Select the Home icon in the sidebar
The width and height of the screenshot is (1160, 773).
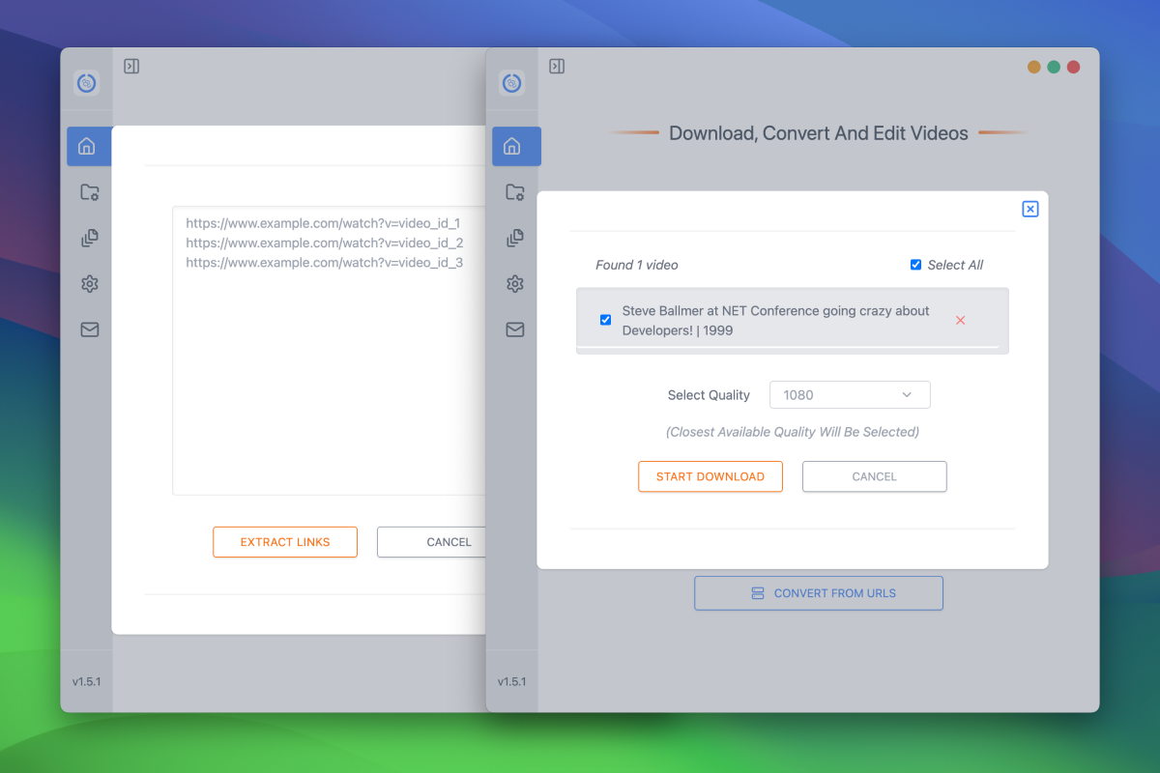tap(516, 146)
